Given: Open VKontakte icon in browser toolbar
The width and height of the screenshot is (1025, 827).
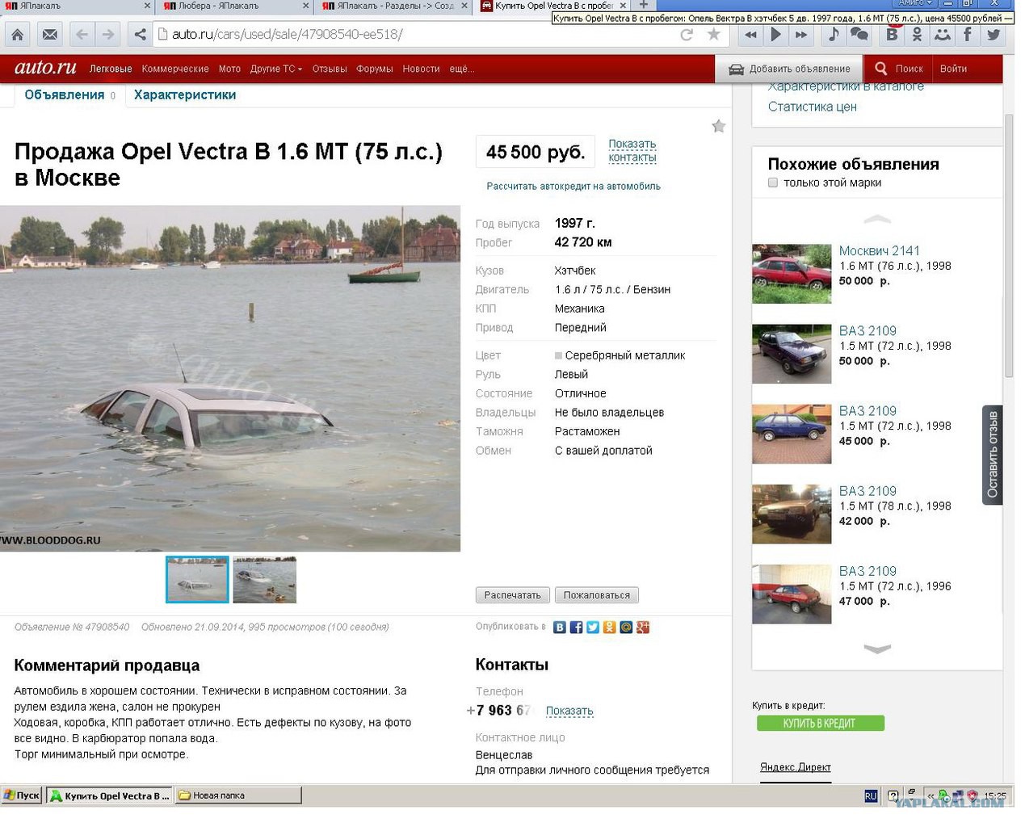Looking at the screenshot, I should click(x=892, y=35).
